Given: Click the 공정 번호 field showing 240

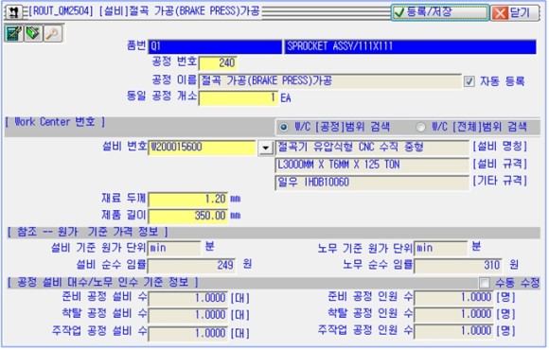Looking at the screenshot, I should tap(218, 63).
